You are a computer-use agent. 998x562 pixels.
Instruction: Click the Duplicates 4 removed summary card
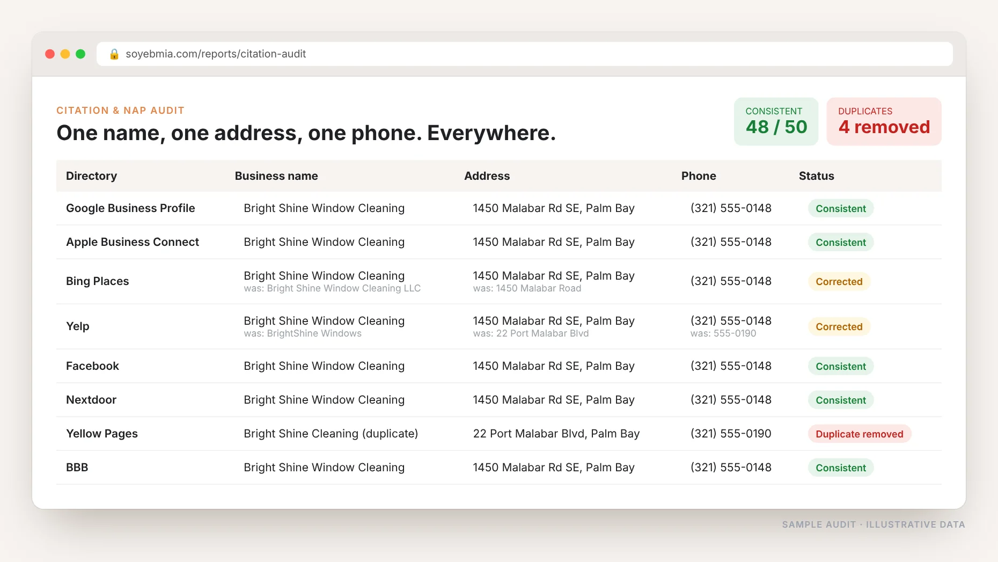tap(884, 121)
